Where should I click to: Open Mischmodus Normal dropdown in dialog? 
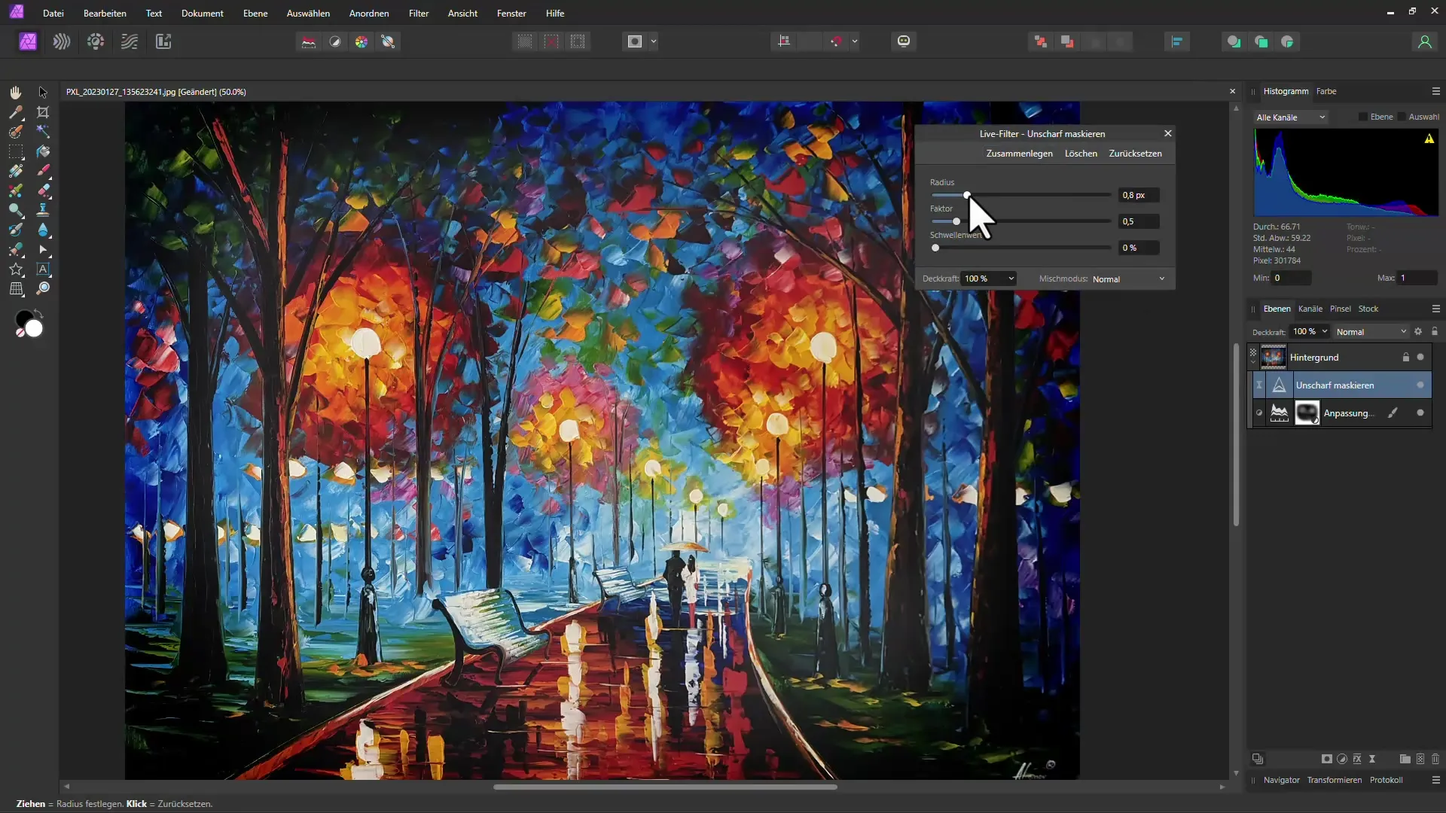(x=1128, y=279)
